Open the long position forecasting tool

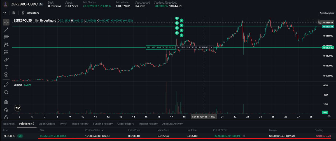click(x=6, y=52)
